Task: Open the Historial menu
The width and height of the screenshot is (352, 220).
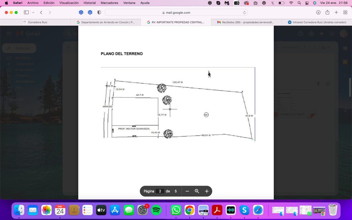Action: 89,3
